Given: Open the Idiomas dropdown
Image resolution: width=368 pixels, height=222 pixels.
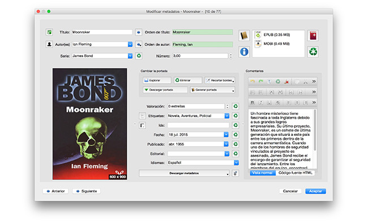Looking at the screenshot, I should [236, 163].
